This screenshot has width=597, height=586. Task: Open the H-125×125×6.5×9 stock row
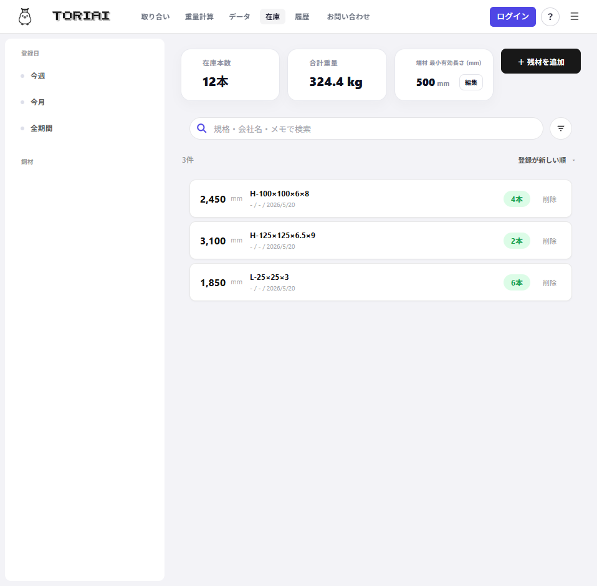(381, 241)
